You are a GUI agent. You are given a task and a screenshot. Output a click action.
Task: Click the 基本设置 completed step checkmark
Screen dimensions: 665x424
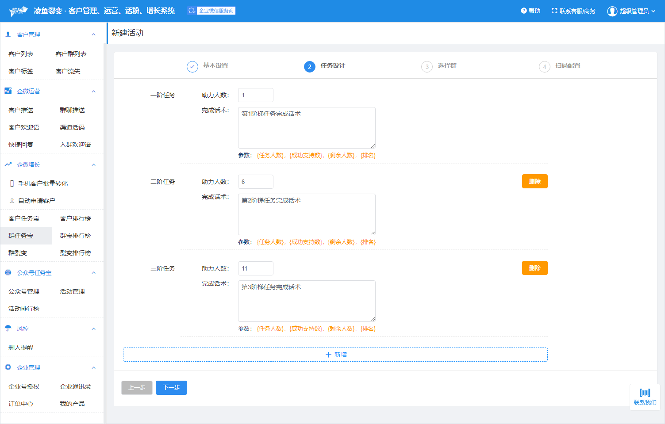coord(192,66)
